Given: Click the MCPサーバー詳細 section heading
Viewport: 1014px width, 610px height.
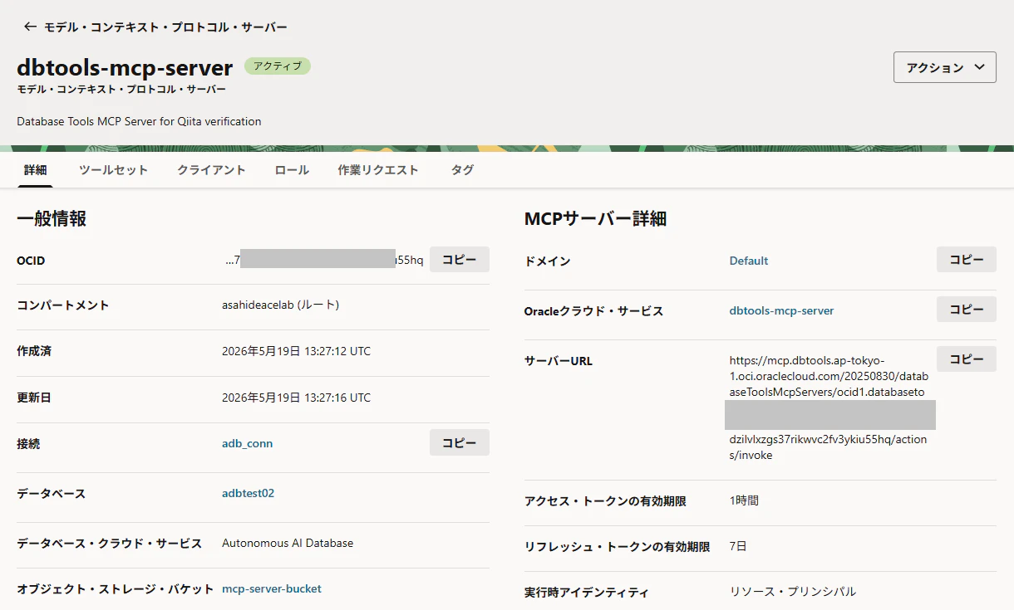Looking at the screenshot, I should pyautogui.click(x=595, y=219).
